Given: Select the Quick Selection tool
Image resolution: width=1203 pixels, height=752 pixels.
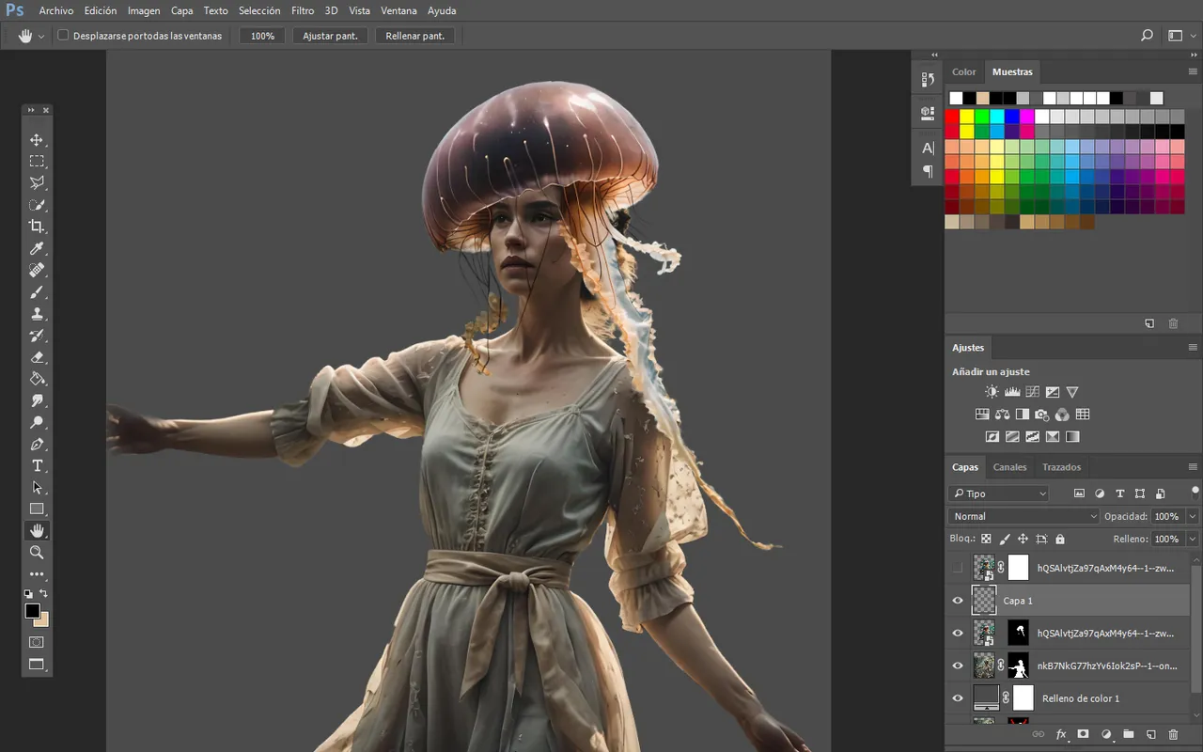Looking at the screenshot, I should 37,205.
